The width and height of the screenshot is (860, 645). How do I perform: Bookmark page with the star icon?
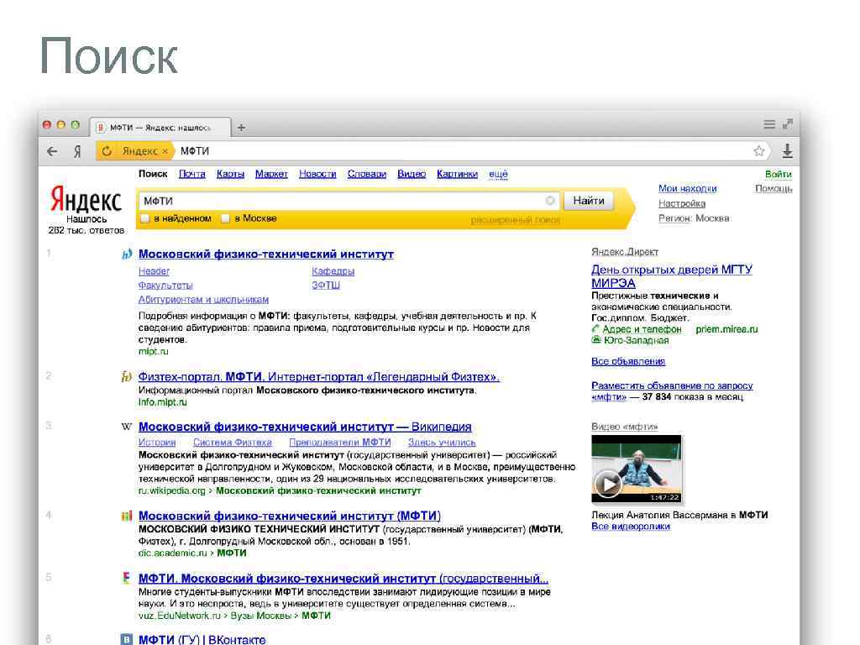click(758, 151)
